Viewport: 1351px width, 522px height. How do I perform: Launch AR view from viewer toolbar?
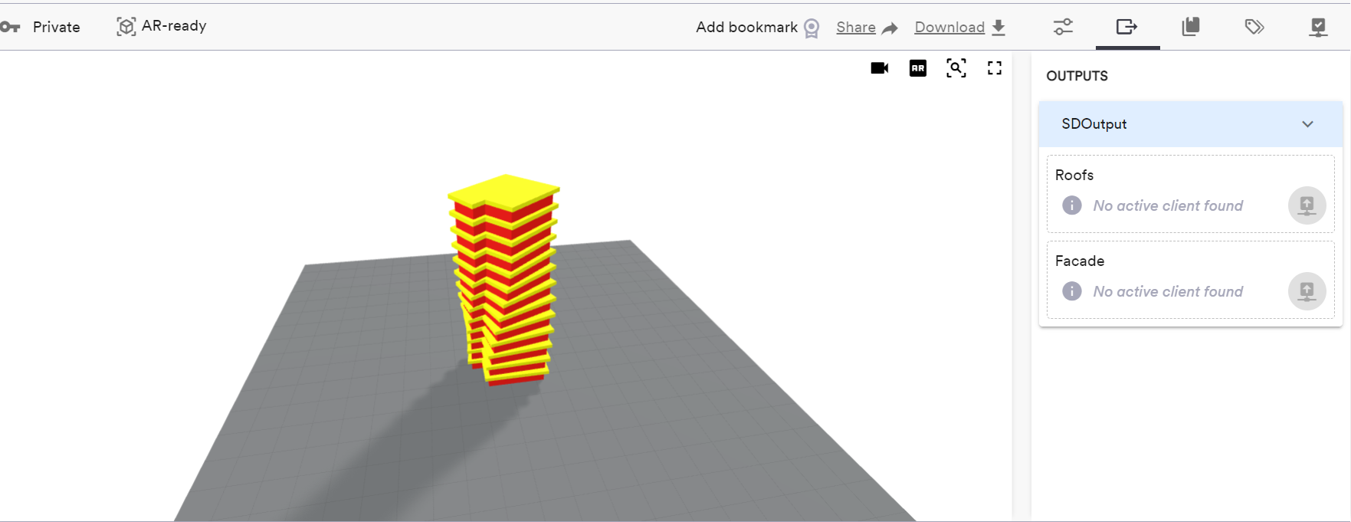(x=917, y=68)
